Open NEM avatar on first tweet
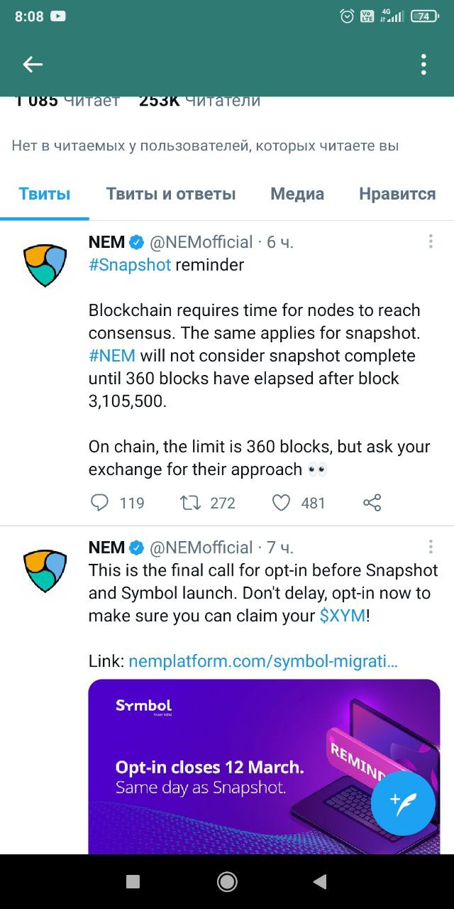The image size is (454, 909). 45,266
